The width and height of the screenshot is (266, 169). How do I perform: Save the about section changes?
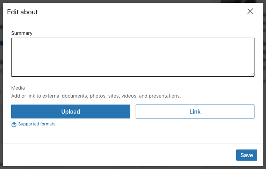(x=246, y=155)
